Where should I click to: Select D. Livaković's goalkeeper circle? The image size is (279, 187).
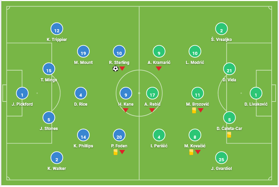coord(256,93)
